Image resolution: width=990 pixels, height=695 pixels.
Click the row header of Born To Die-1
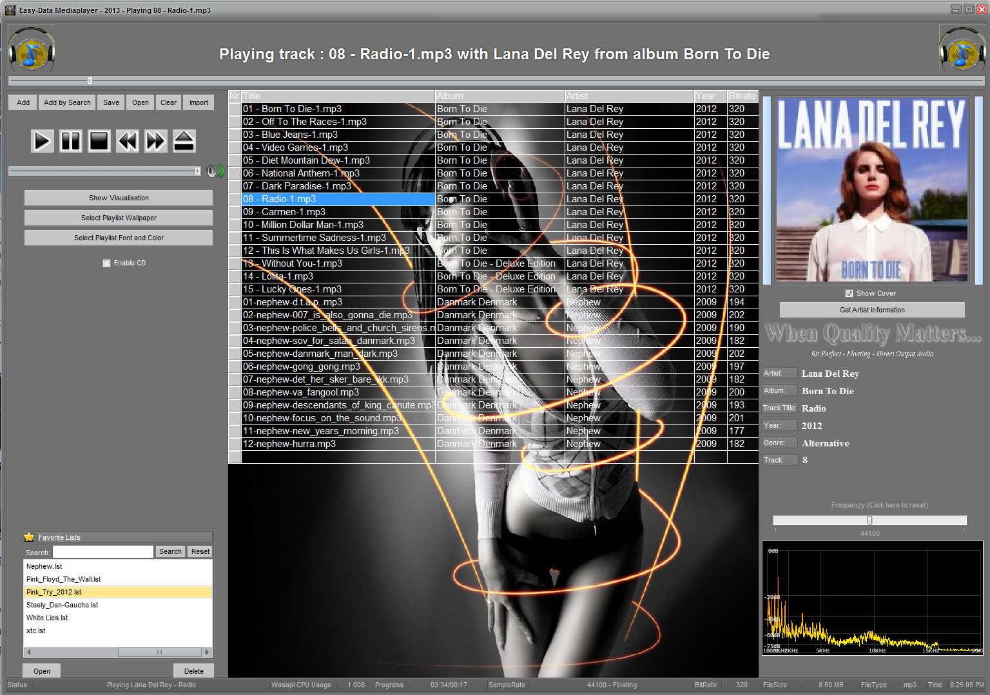[x=235, y=109]
